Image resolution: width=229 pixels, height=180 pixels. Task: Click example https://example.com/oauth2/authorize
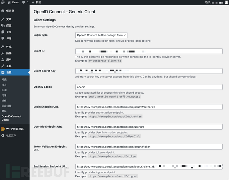pos(115,116)
